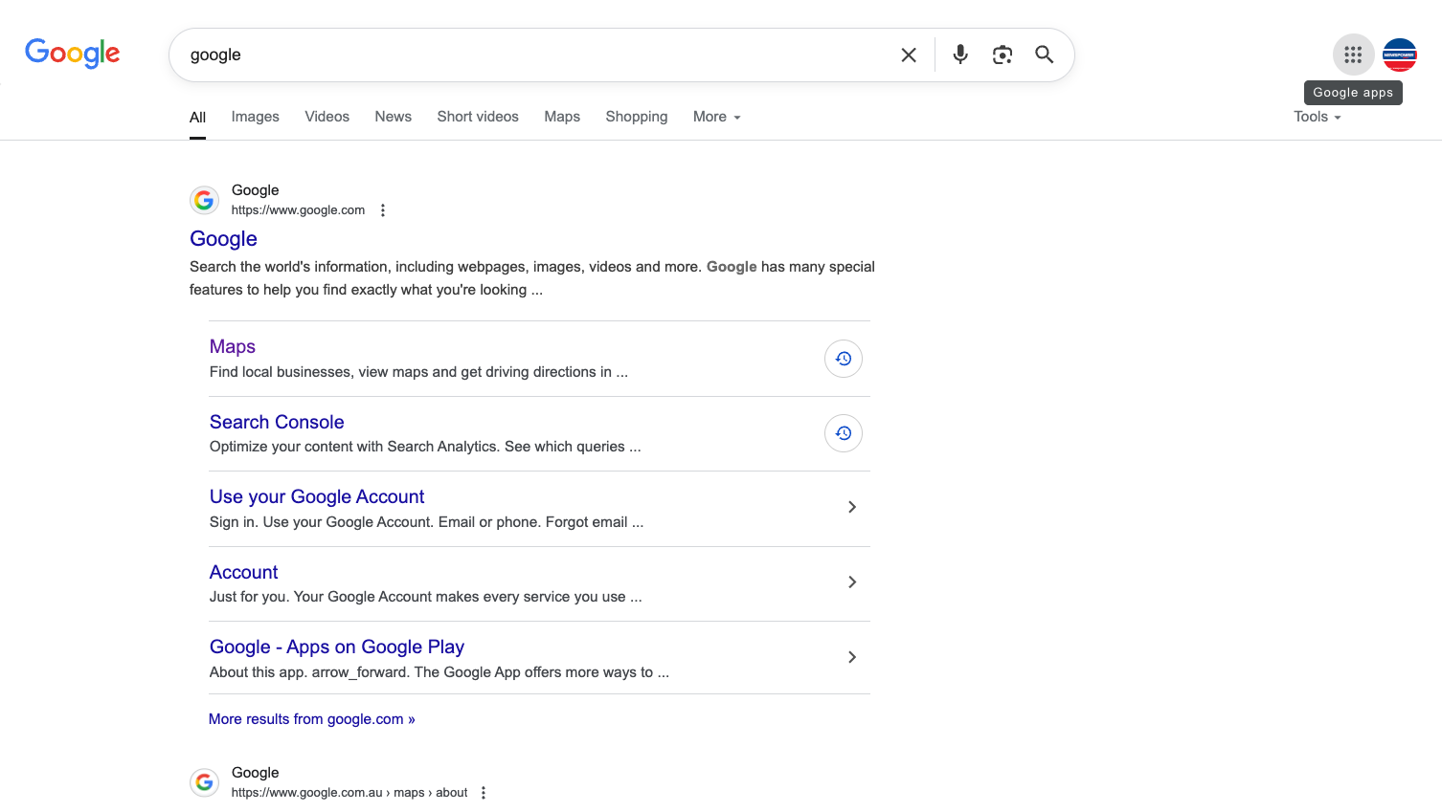1442x812 pixels.
Task: Open the main Google result title
Action: click(223, 239)
